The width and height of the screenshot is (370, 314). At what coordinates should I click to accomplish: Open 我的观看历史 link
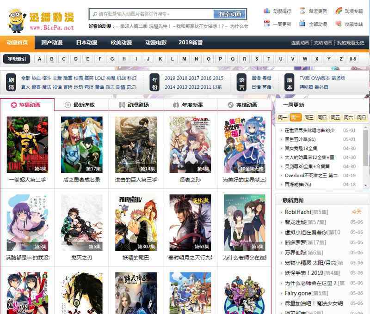[351, 42]
